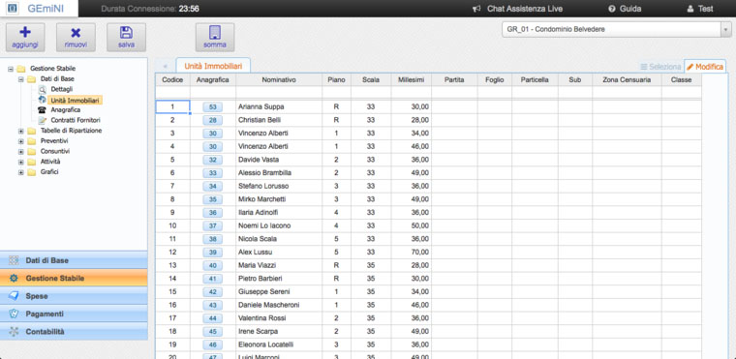Select Dettagli in the tree
736x359 pixels.
(61, 89)
